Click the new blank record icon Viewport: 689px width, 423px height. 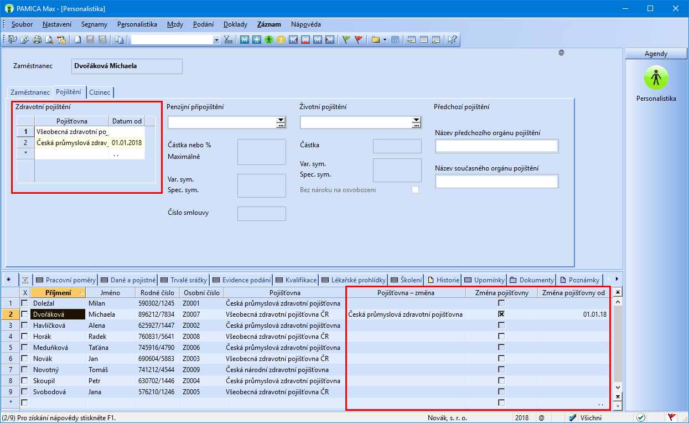78,40
